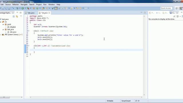This screenshot has width=183, height=103.
Task: Click the Forward navigation arrow
Action: 86,8
